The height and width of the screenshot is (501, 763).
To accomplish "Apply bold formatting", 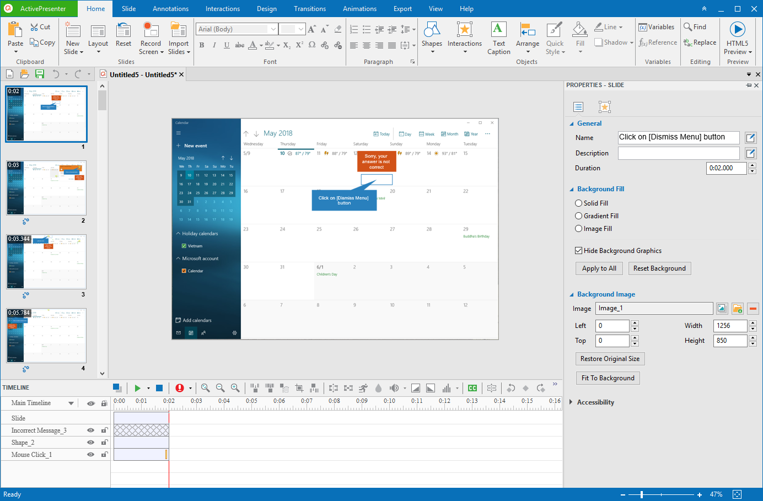I will point(202,45).
